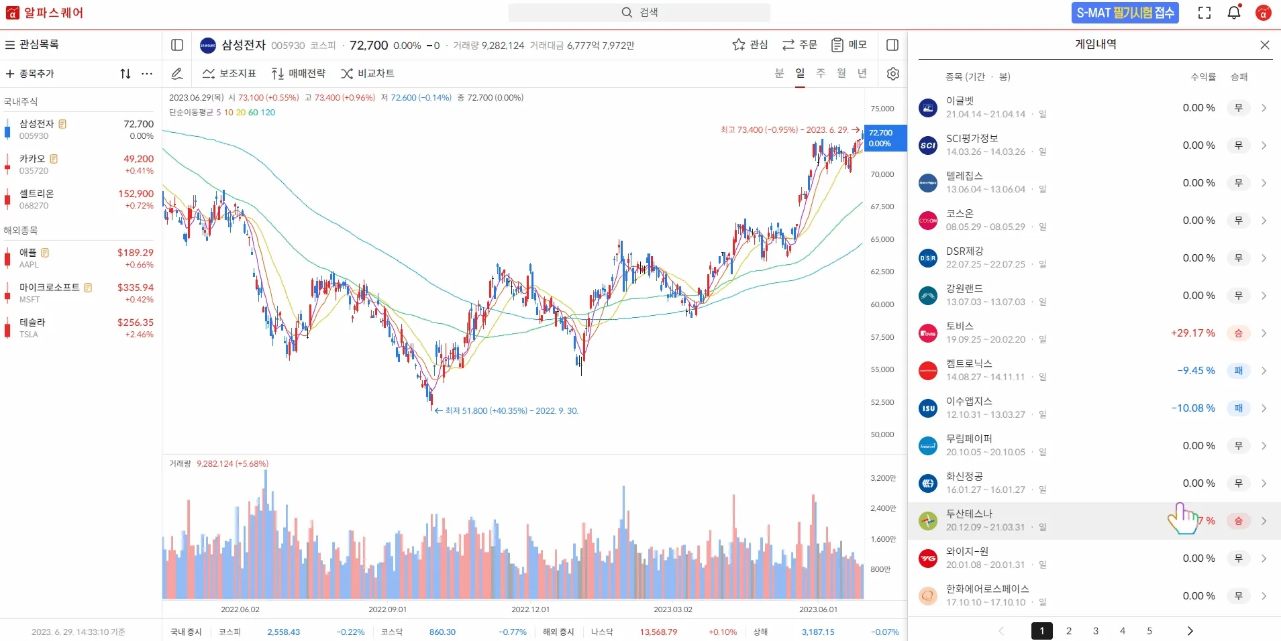Open the memo icon next to 삼성전자
Viewport: 1281px width, 641px height.
62,124
